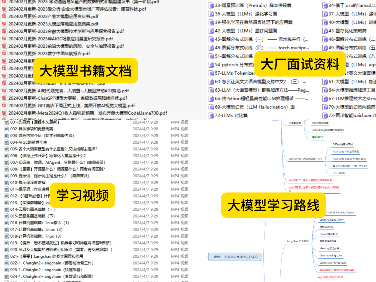This screenshot has width=376, height=282.
Task: Click the document icon beside 64-大模型推理加速工具
Action: [x=325, y=90]
